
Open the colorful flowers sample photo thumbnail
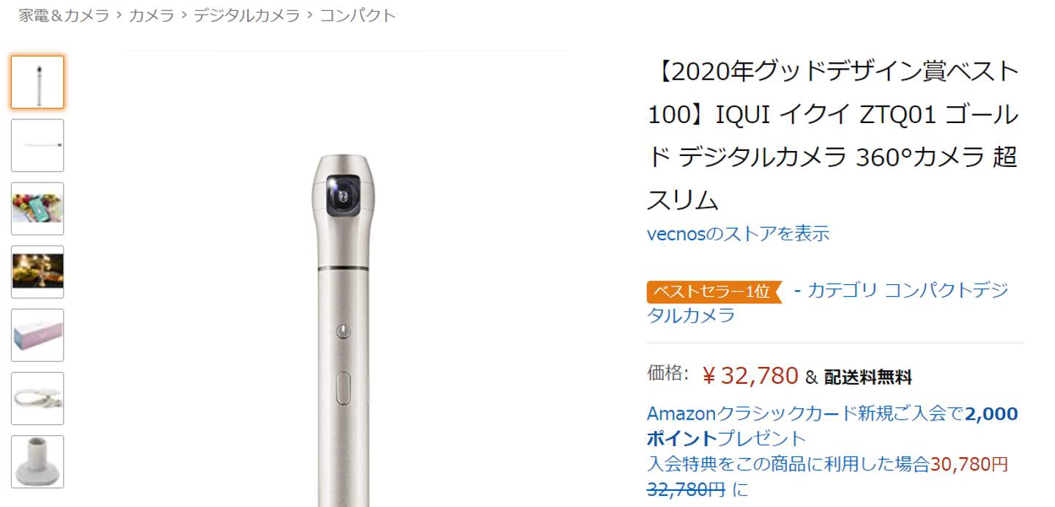tap(37, 209)
